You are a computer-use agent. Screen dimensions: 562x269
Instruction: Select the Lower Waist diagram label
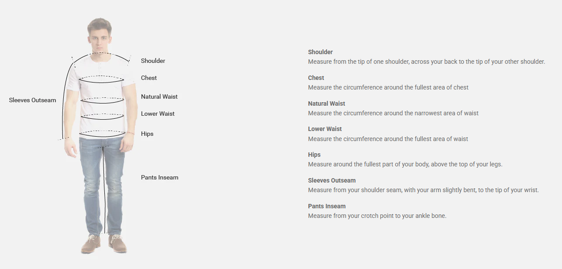tap(158, 114)
